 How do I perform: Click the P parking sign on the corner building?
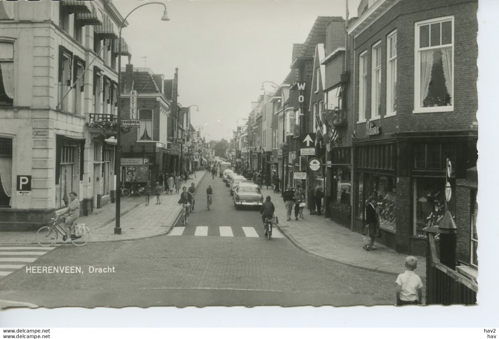coord(24,183)
